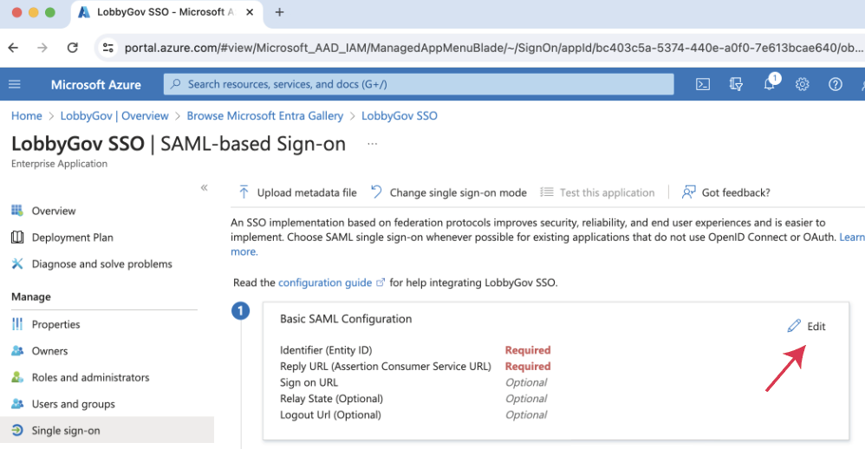Click the browser address bar URL

pos(494,48)
